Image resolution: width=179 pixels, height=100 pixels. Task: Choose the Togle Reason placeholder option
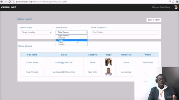coord(72,36)
